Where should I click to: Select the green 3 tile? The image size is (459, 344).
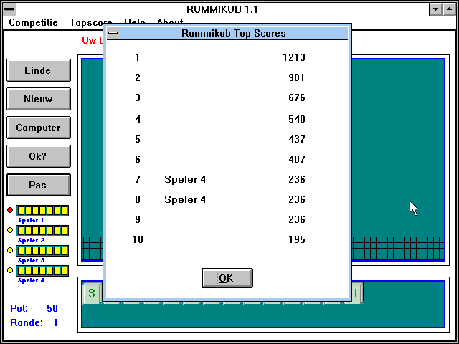[92, 293]
